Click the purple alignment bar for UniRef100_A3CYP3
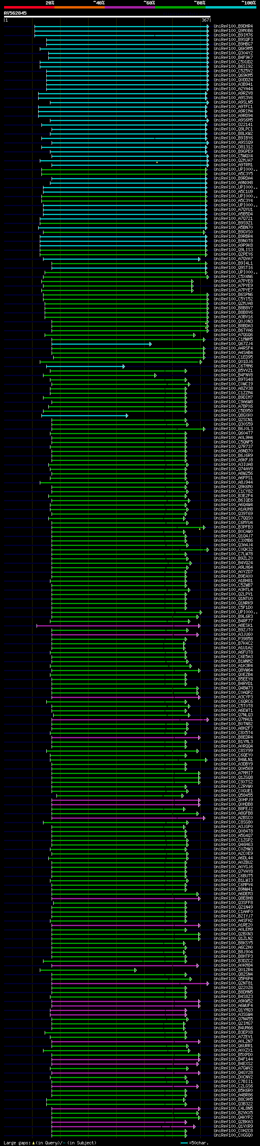 click(126, 697)
